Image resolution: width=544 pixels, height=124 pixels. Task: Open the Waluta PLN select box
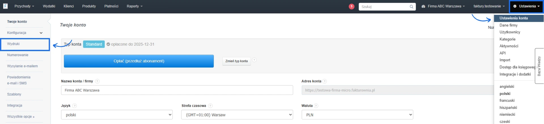click(x=357, y=115)
